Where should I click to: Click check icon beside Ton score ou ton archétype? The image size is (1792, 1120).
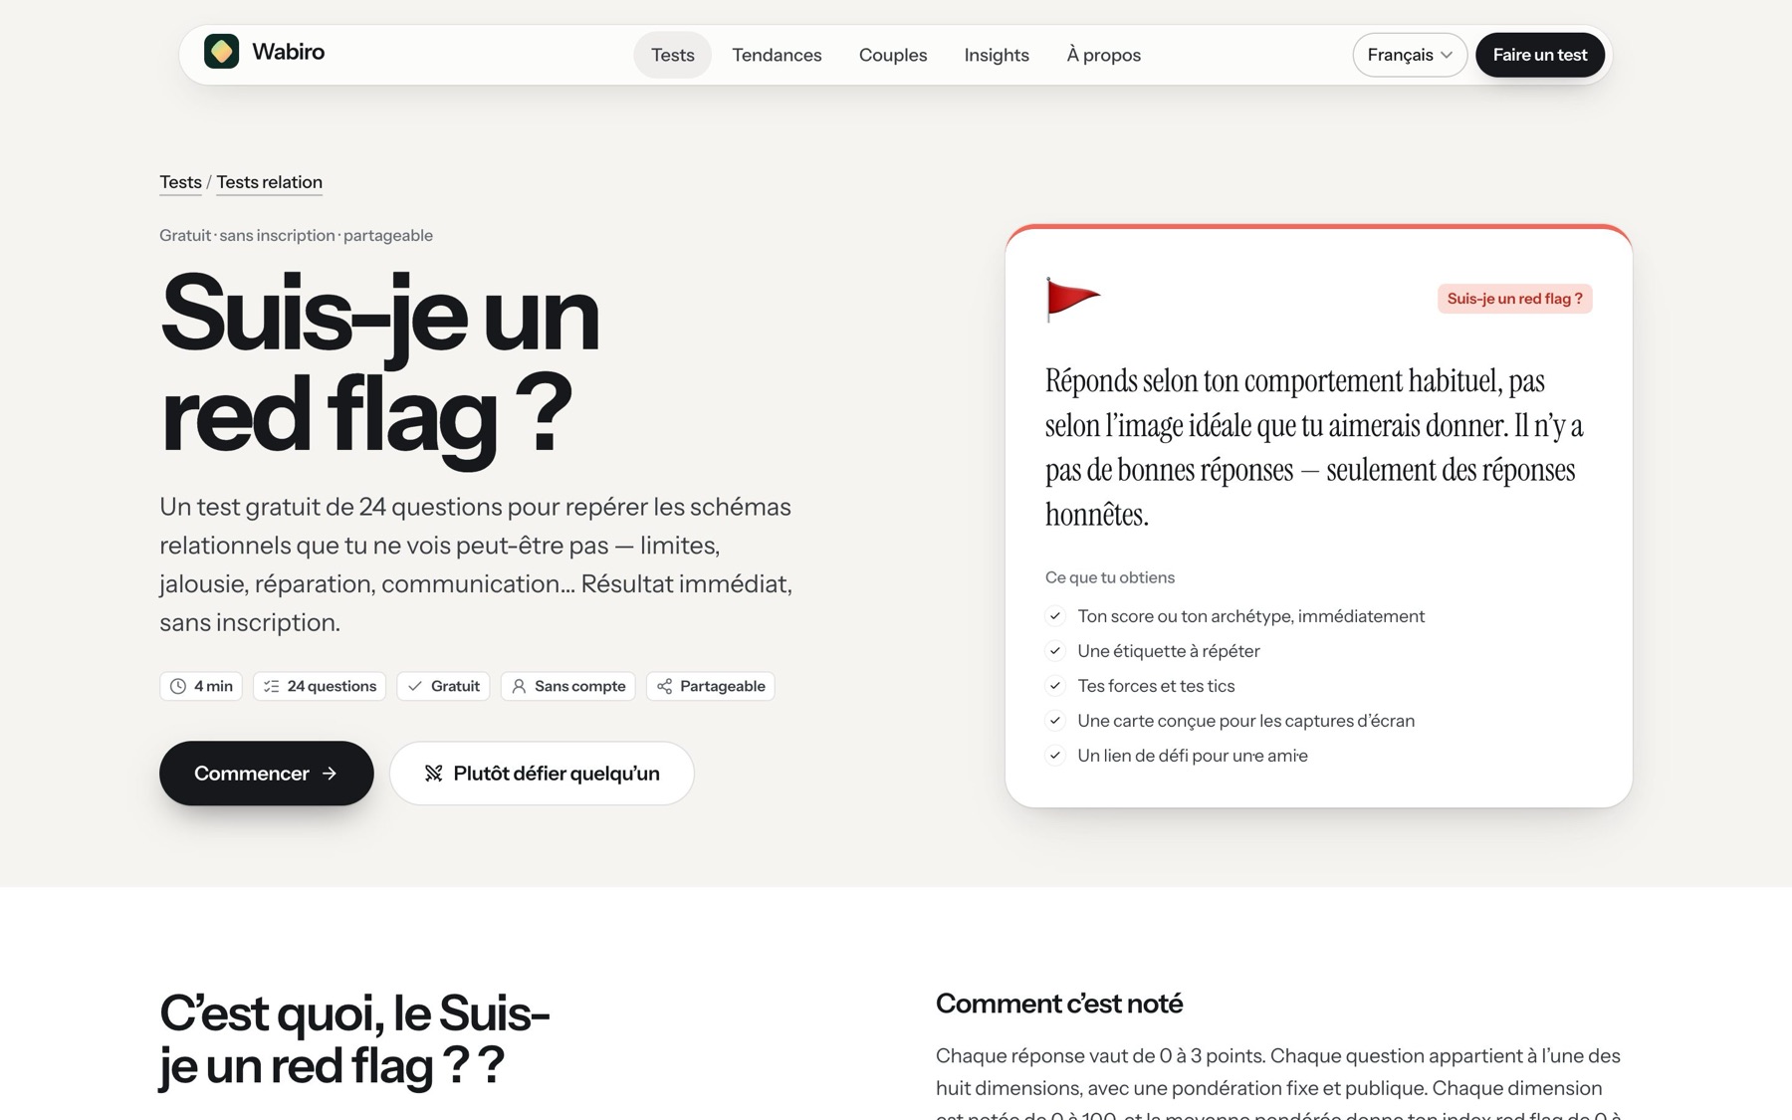[1055, 616]
